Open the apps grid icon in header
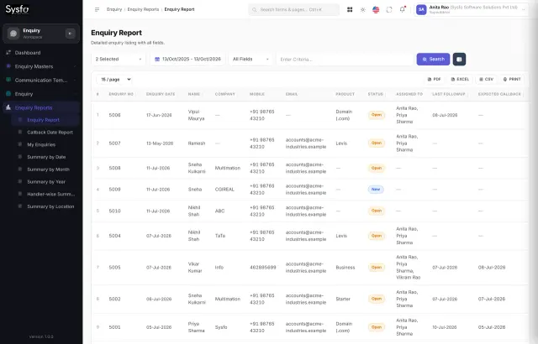The image size is (538, 344). 350,9
